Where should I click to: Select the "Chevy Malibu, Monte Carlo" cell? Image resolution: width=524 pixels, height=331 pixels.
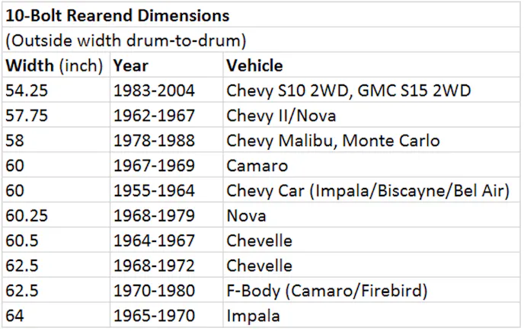tap(333, 141)
